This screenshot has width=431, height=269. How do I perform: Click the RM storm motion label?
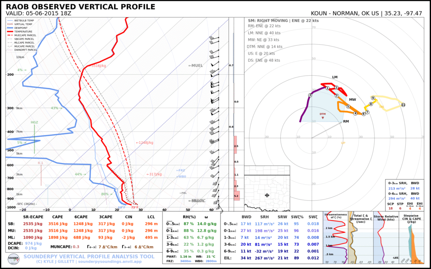tap(346, 121)
